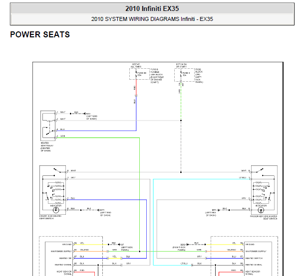Viewport: 304px width, 276px height.
Task: Click the 'FUSE 3 10A' fuse label
Action: (186, 74)
